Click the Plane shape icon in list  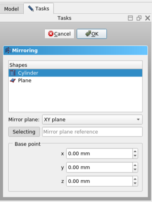tap(13, 80)
